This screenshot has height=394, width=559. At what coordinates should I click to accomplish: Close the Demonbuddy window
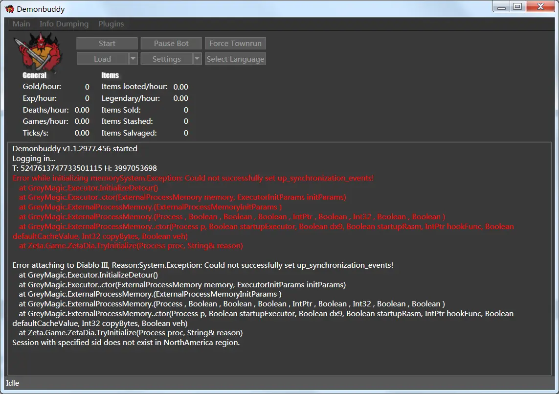click(540, 7)
